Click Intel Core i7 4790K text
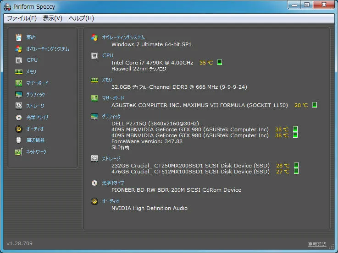Screen dimensions: 338x253 click(152, 63)
